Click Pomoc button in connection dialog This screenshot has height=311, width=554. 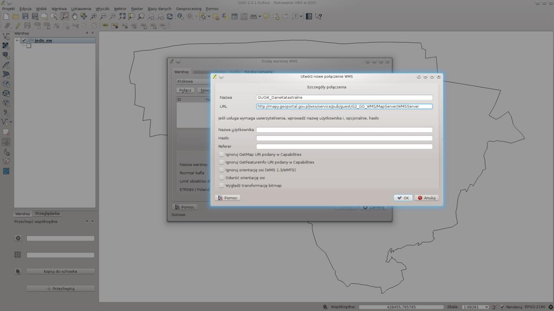(227, 198)
